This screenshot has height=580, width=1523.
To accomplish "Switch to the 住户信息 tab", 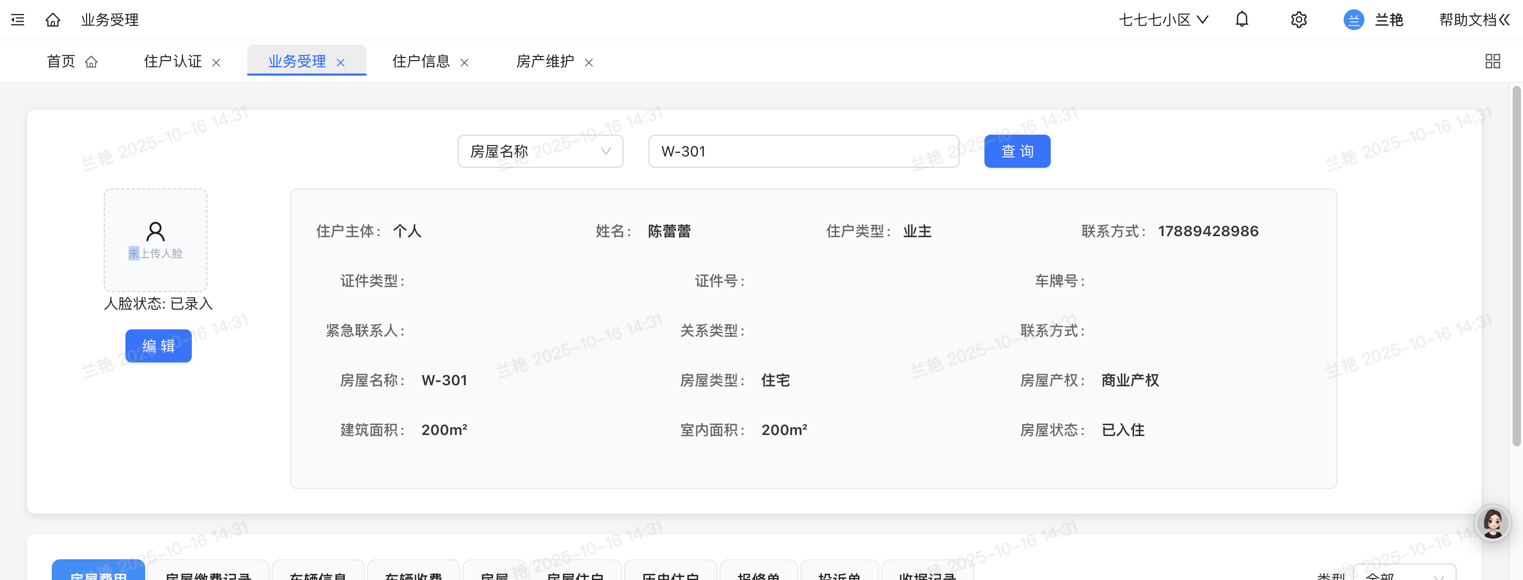I will (430, 61).
